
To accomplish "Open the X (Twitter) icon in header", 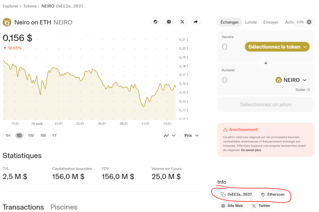I will click(x=182, y=22).
